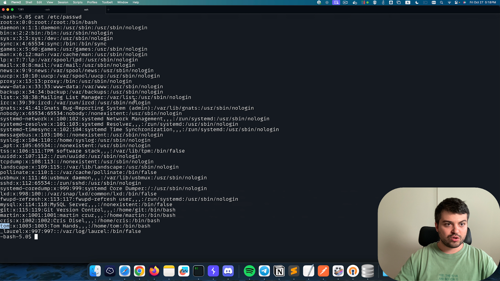Image resolution: width=500 pixels, height=281 pixels.
Task: Open the Session menu
Action: click(63, 2)
